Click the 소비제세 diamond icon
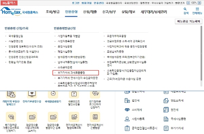The width and height of the screenshot is (204, 134). pyautogui.click(x=127, y=110)
